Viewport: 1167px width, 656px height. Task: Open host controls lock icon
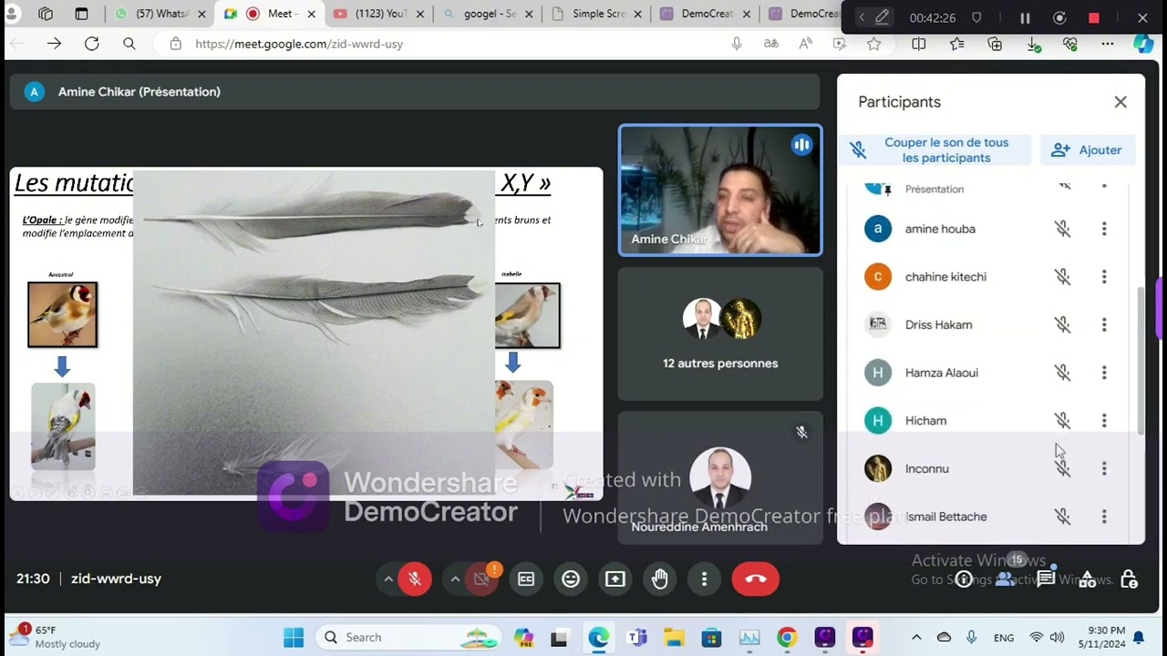(1129, 579)
